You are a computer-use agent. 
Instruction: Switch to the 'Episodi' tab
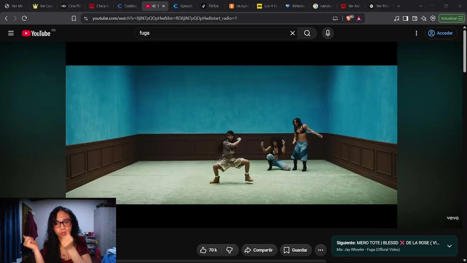(183, 6)
